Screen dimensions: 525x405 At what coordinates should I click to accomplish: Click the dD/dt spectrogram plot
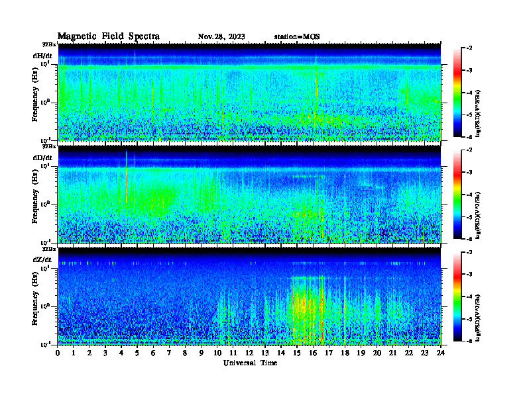249,194
